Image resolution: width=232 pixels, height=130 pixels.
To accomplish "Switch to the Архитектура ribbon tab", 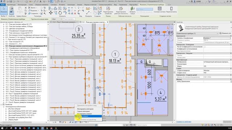I will pos(11,5).
